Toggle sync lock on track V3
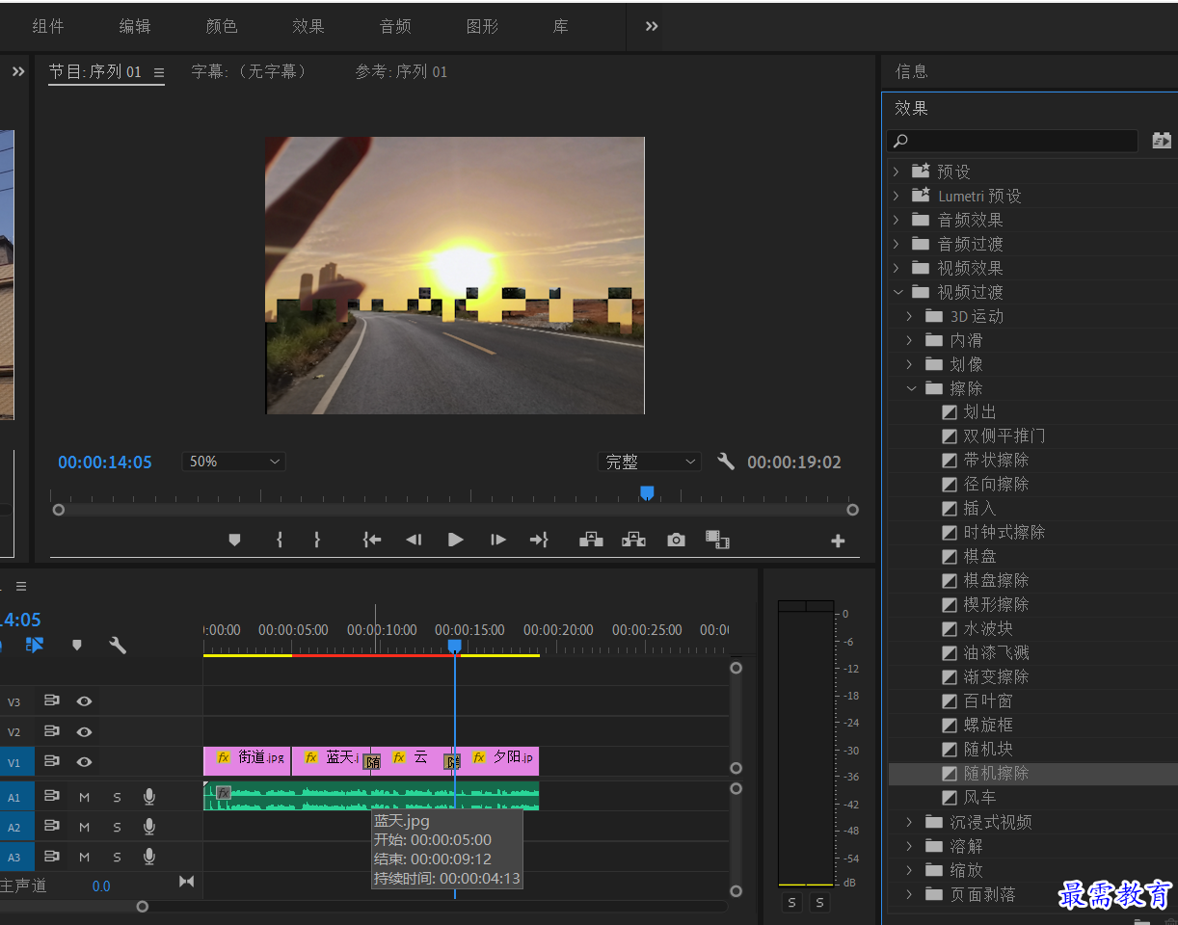Image resolution: width=1178 pixels, height=925 pixels. tap(52, 701)
